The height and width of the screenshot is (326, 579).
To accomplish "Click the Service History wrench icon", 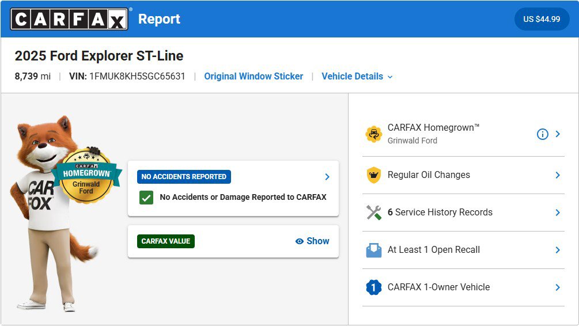I will (x=374, y=213).
